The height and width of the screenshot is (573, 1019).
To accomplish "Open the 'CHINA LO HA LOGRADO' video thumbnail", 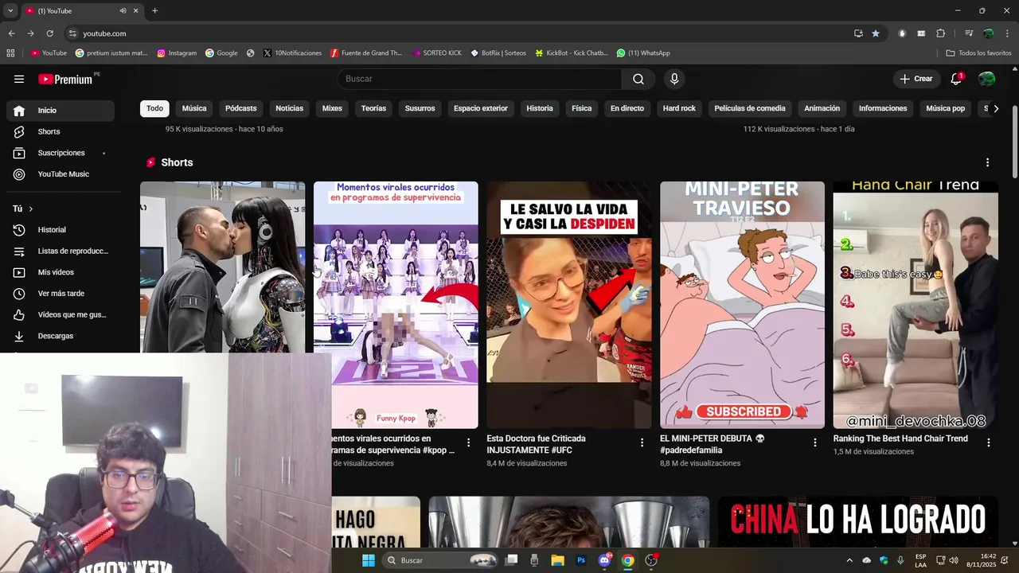I will click(858, 521).
